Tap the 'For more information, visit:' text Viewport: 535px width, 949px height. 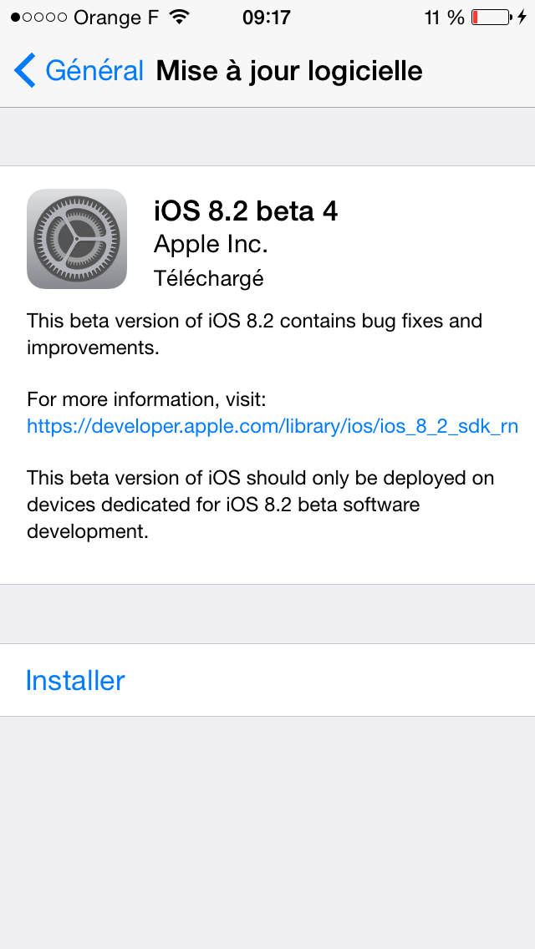(146, 399)
